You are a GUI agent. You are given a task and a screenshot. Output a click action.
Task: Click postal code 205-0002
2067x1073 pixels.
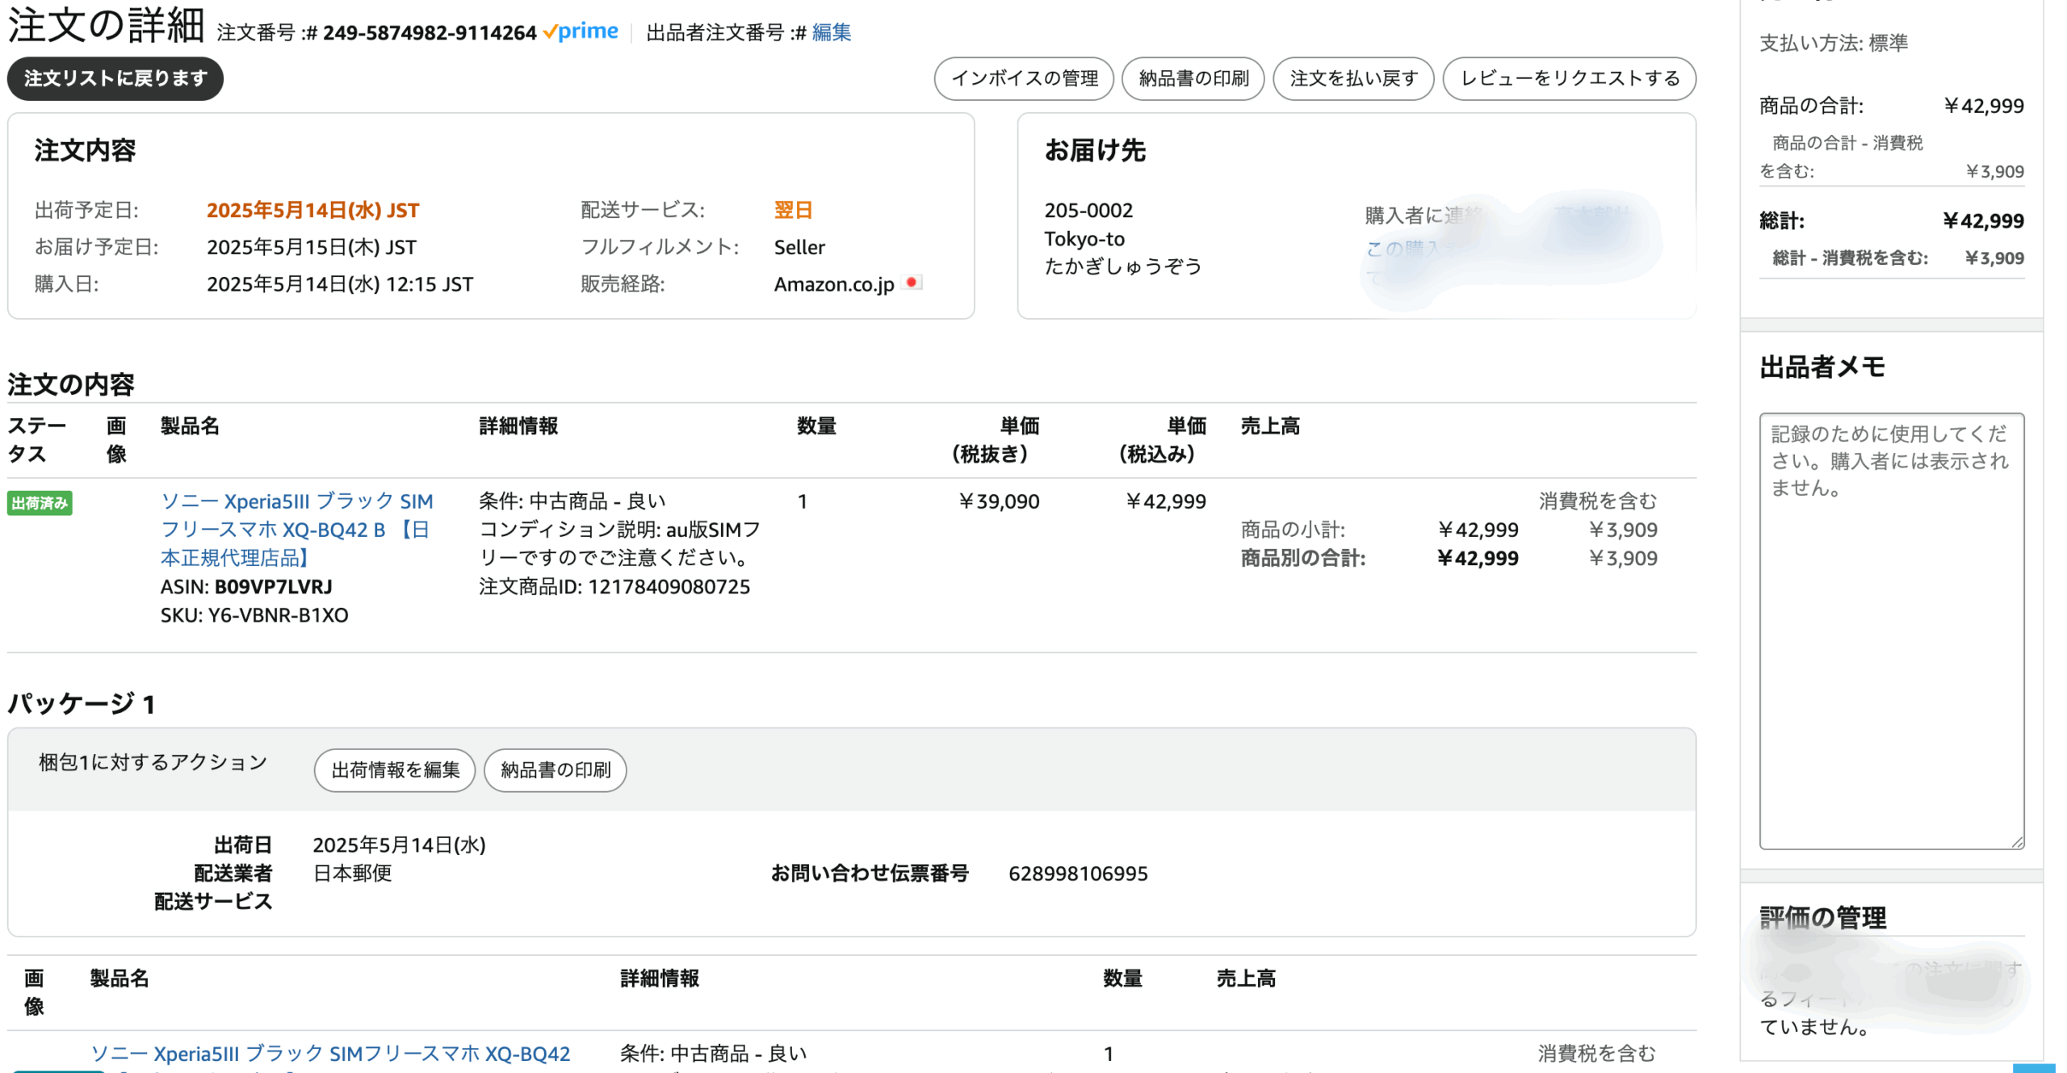tap(1088, 210)
